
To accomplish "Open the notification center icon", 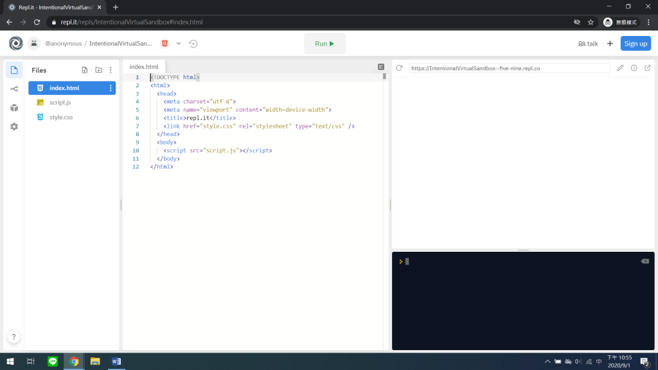I will [x=645, y=362].
